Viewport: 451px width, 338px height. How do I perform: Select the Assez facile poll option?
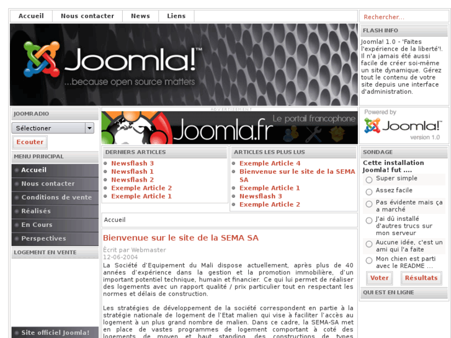pyautogui.click(x=369, y=192)
